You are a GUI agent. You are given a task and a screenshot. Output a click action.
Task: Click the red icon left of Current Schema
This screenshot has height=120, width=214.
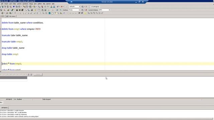click(x=86, y=10)
